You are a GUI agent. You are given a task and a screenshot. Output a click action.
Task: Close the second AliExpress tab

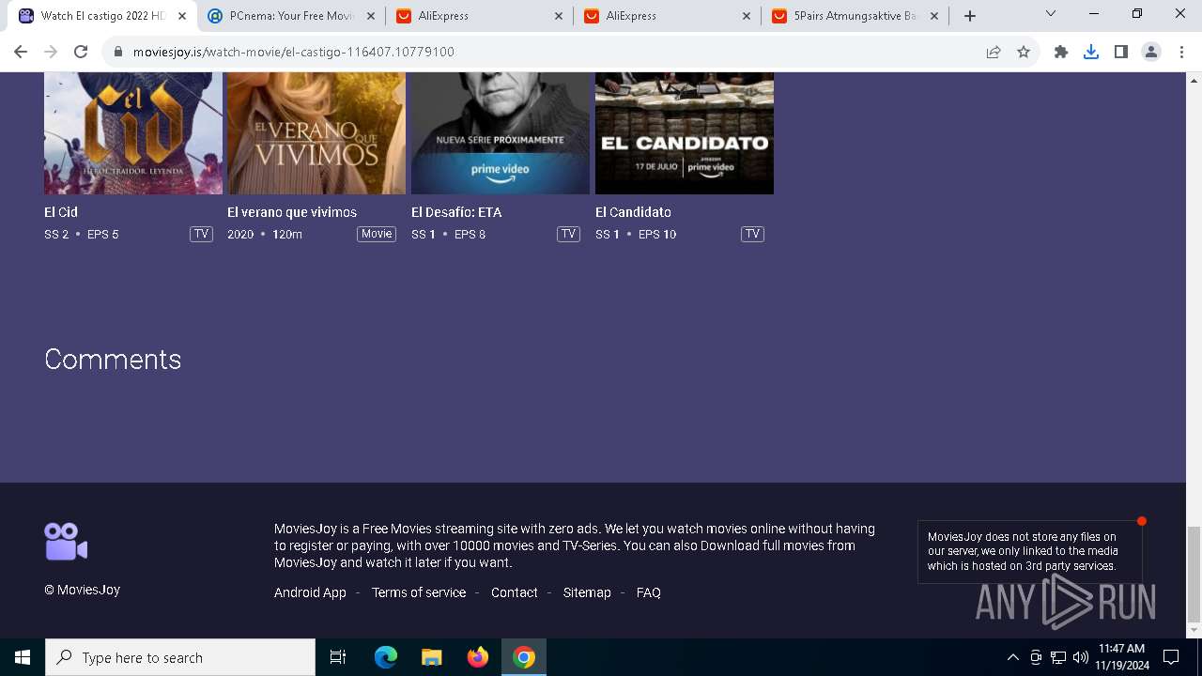tap(747, 16)
